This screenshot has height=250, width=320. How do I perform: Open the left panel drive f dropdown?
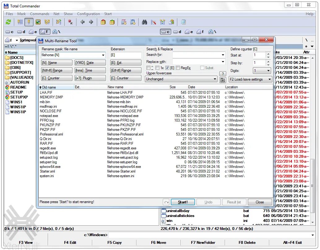[17, 40]
